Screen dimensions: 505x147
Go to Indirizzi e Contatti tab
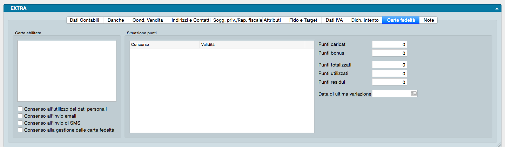click(191, 20)
